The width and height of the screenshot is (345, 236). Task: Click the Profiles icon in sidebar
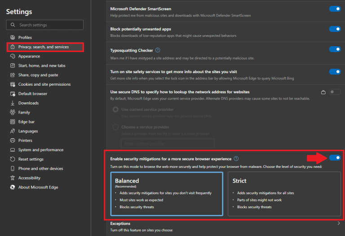[x=13, y=37]
